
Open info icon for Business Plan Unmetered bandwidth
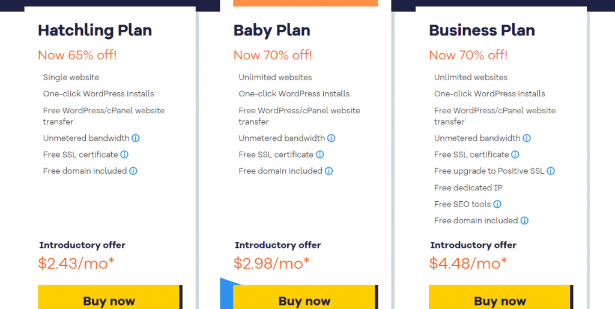[527, 138]
